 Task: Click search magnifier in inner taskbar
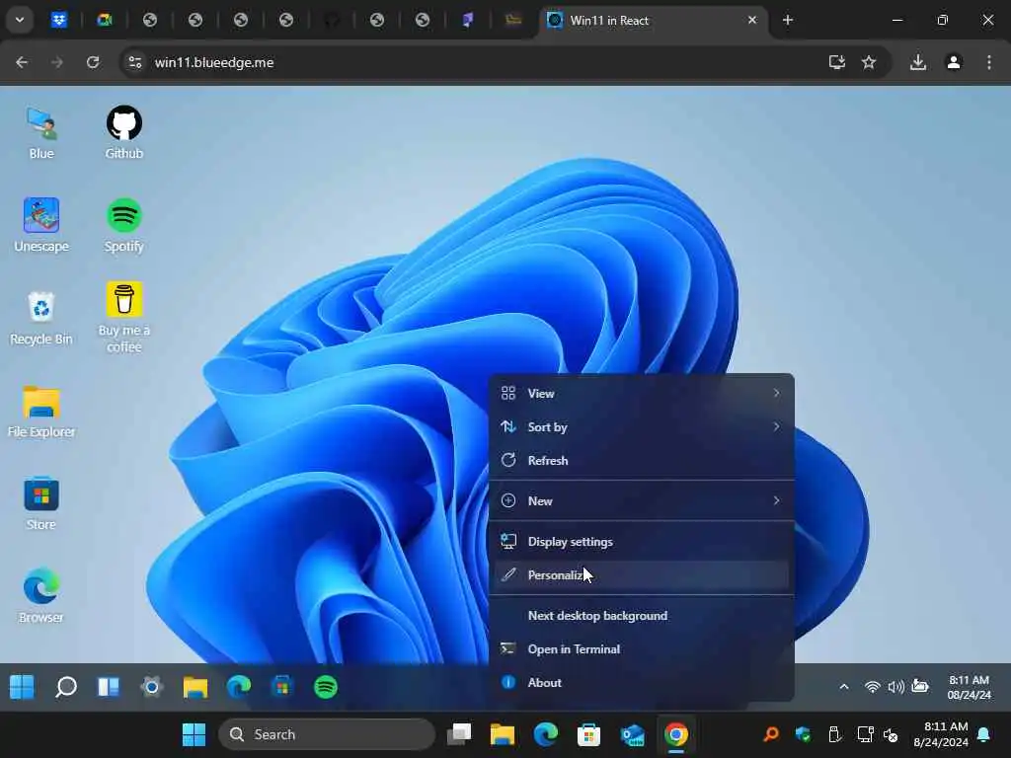coord(66,687)
